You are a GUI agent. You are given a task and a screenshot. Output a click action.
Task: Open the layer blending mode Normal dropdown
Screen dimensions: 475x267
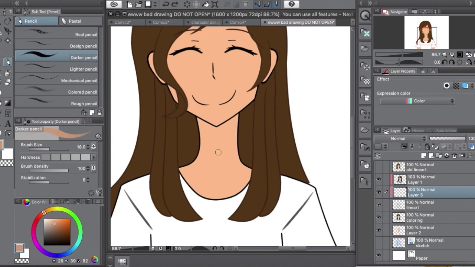pyautogui.click(x=401, y=138)
